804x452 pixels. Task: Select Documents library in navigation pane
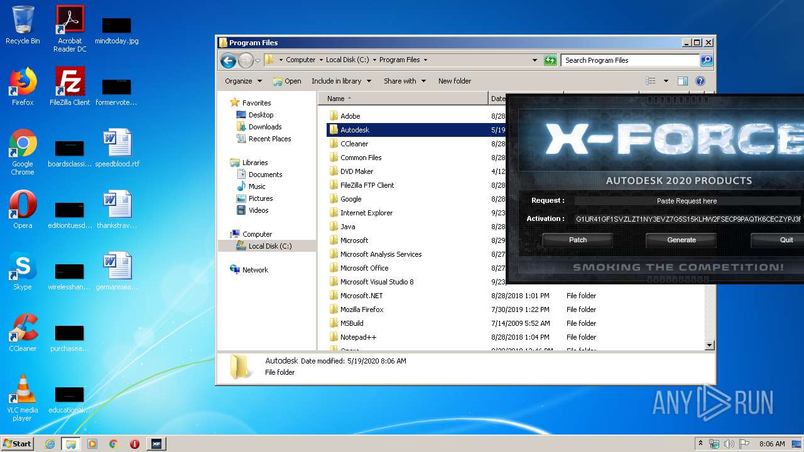(265, 175)
